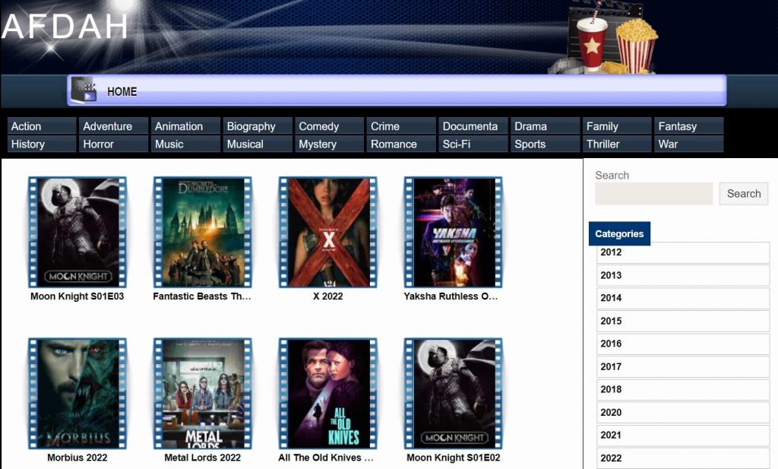Click the Metal Lords 2022 title
This screenshot has height=469, width=778.
202,458
